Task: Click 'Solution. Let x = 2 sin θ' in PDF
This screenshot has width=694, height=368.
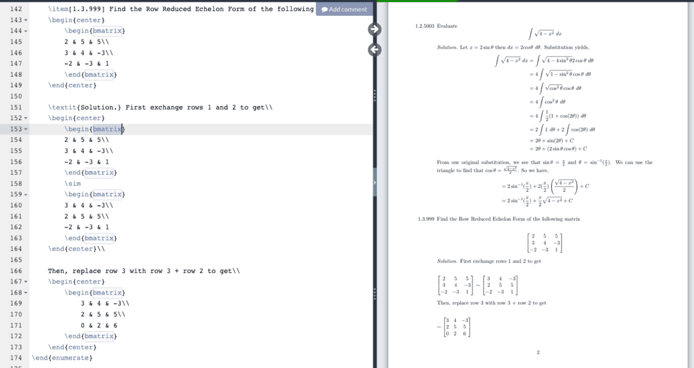Action: (x=513, y=47)
